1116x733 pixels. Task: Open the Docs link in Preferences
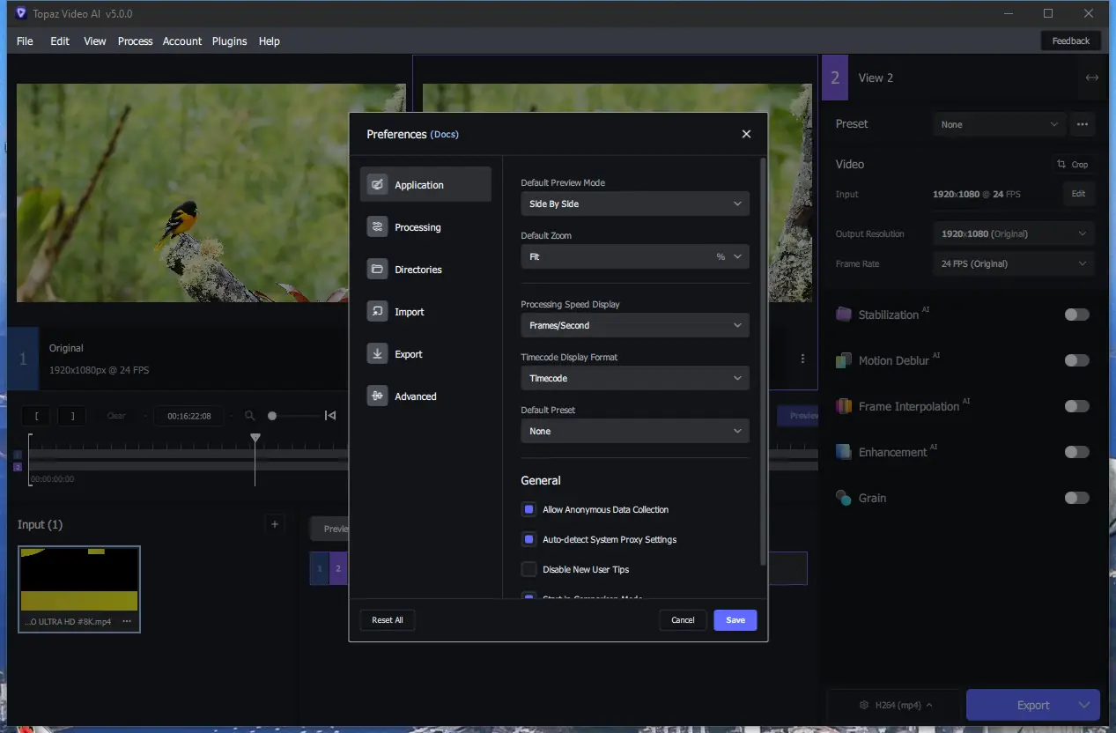(x=445, y=135)
